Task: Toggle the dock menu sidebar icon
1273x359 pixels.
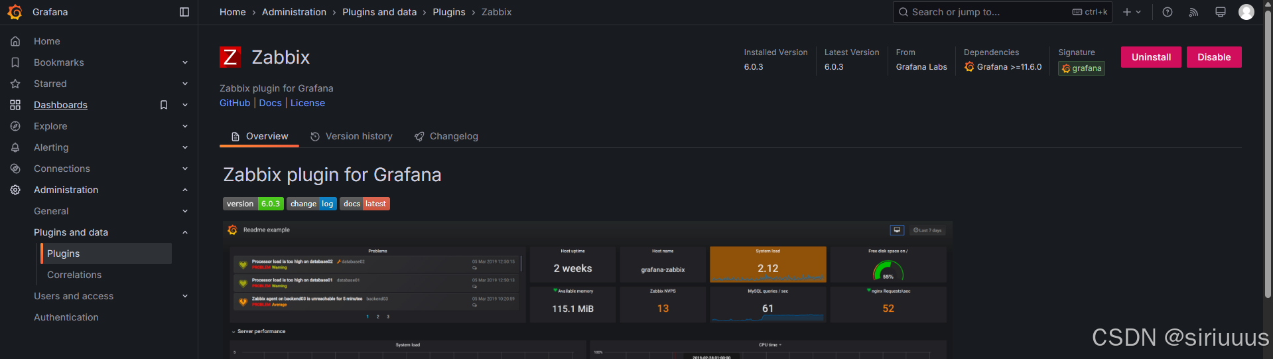Action: coord(184,12)
